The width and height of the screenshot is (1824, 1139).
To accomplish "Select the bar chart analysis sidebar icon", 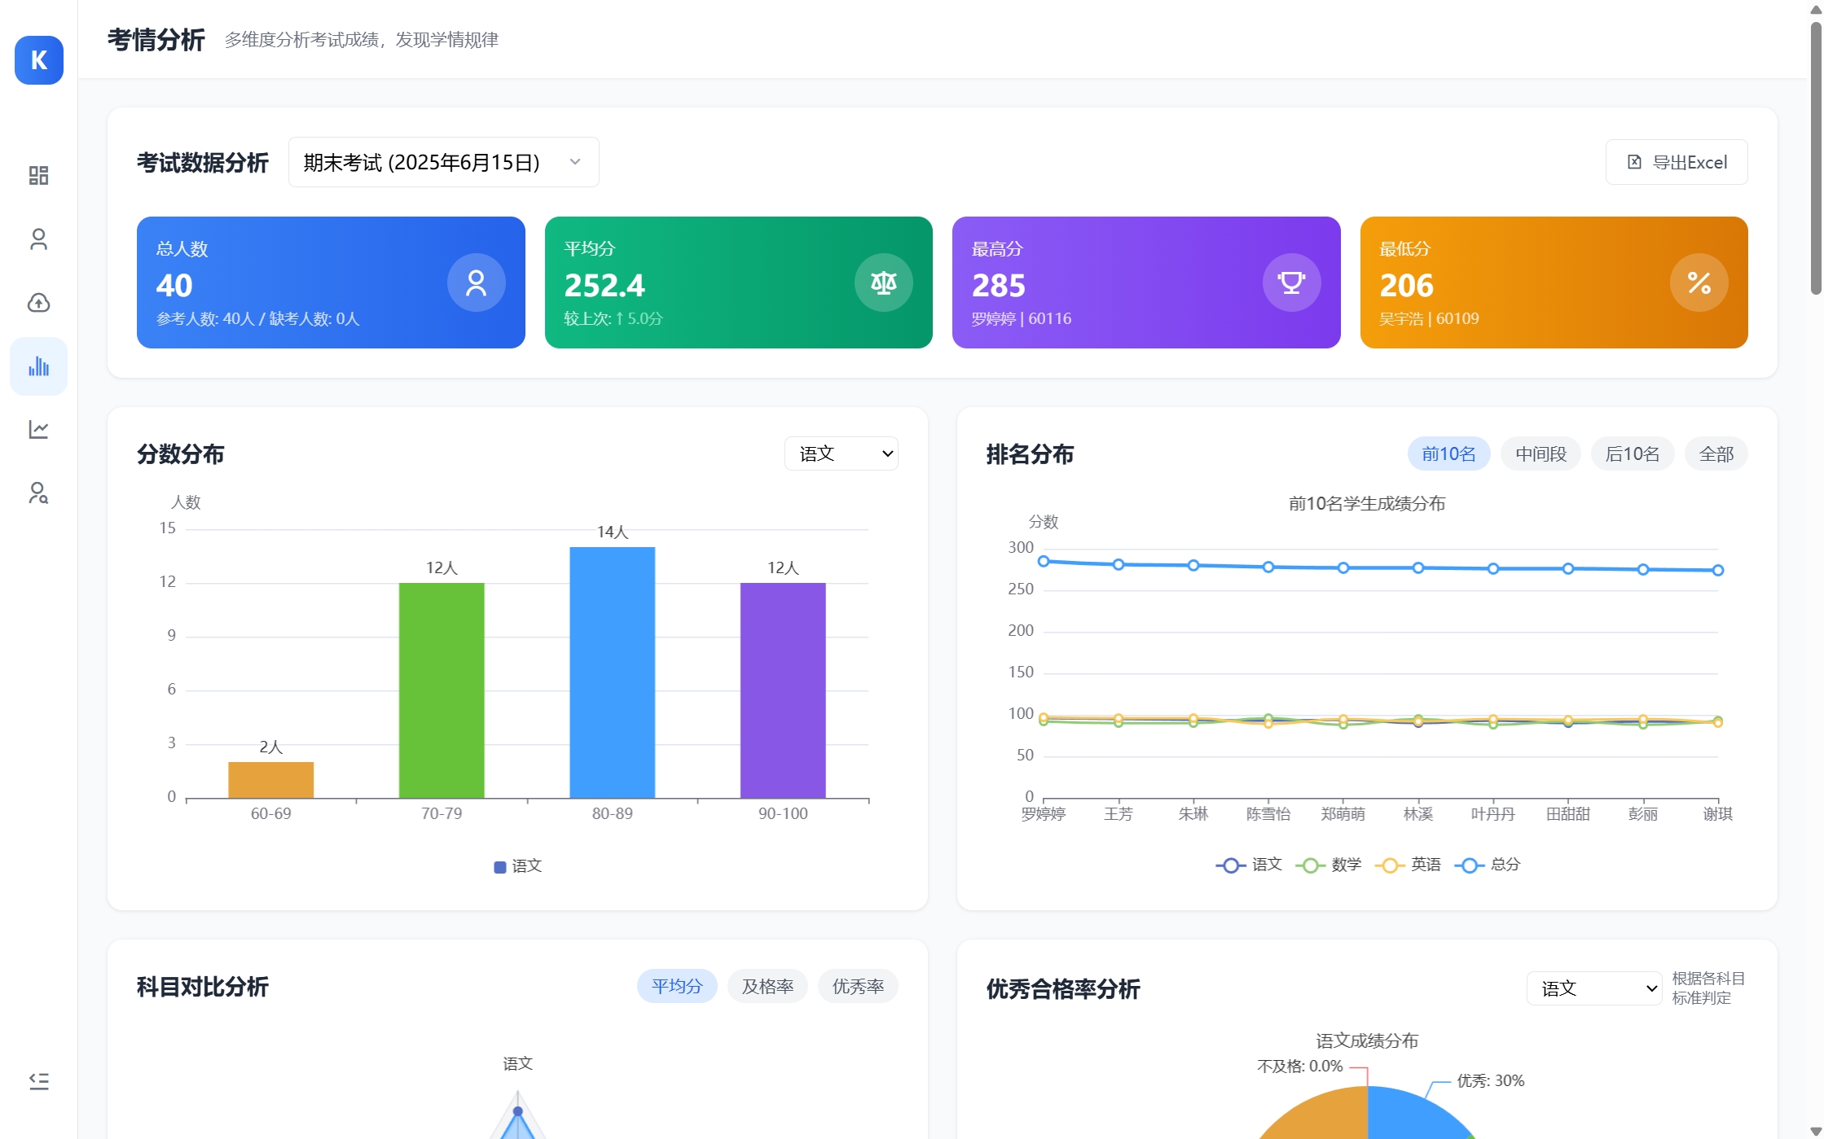I will point(38,366).
